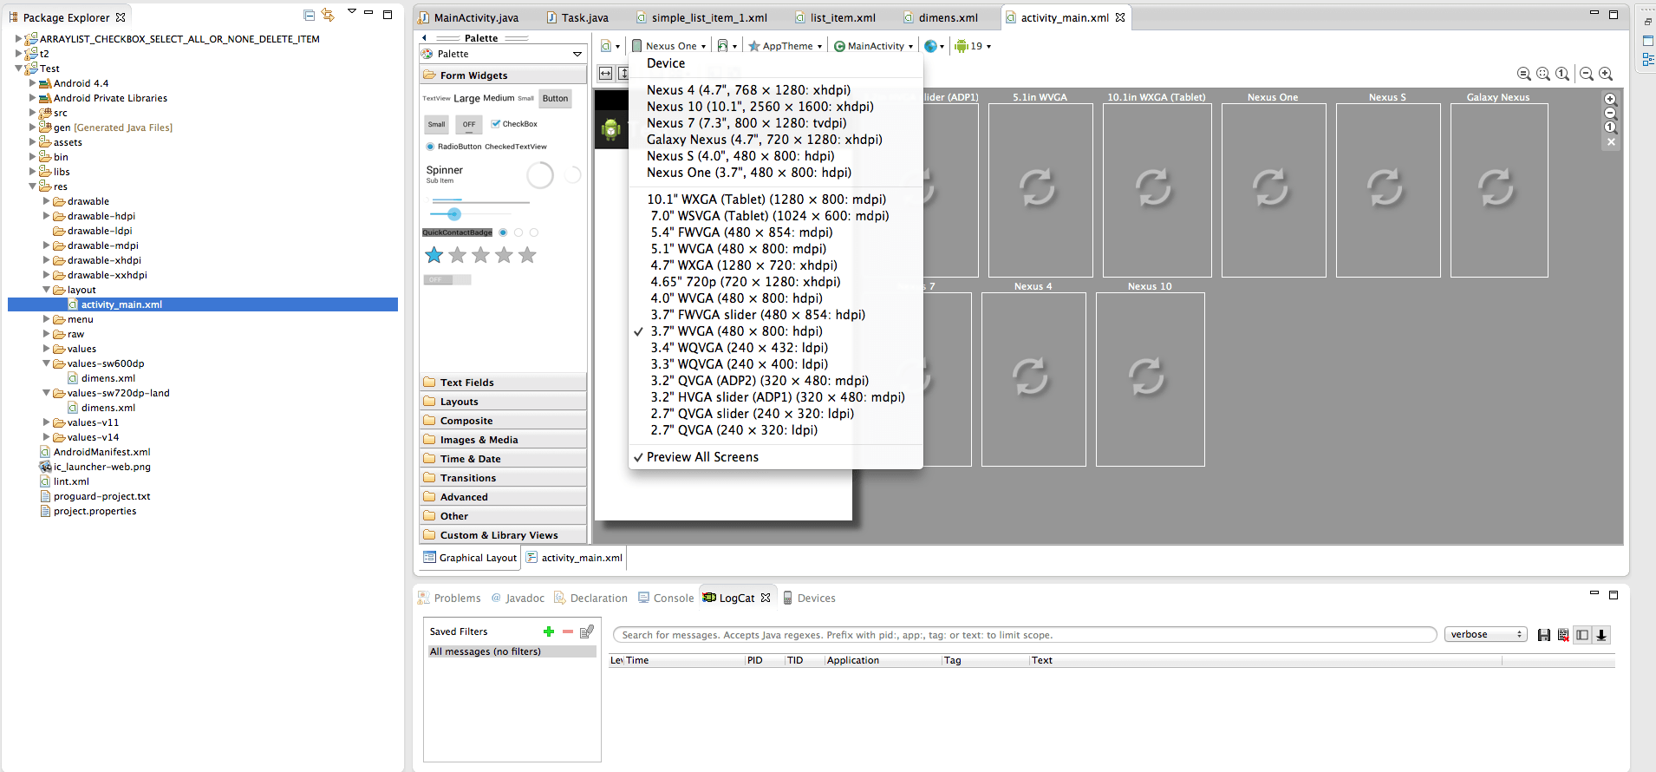The image size is (1656, 772).
Task: Expand the drawable-hdpi folder
Action: pos(47,216)
